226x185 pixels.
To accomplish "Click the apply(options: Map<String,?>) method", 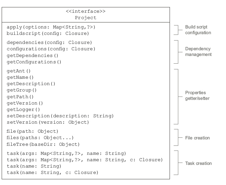I will pyautogui.click(x=53, y=27).
